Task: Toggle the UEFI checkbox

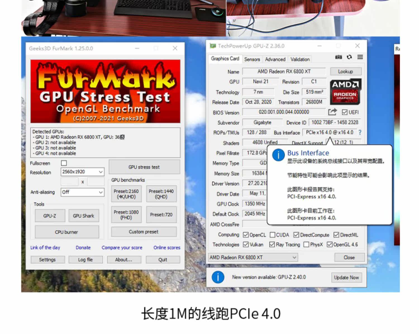Action: point(345,112)
